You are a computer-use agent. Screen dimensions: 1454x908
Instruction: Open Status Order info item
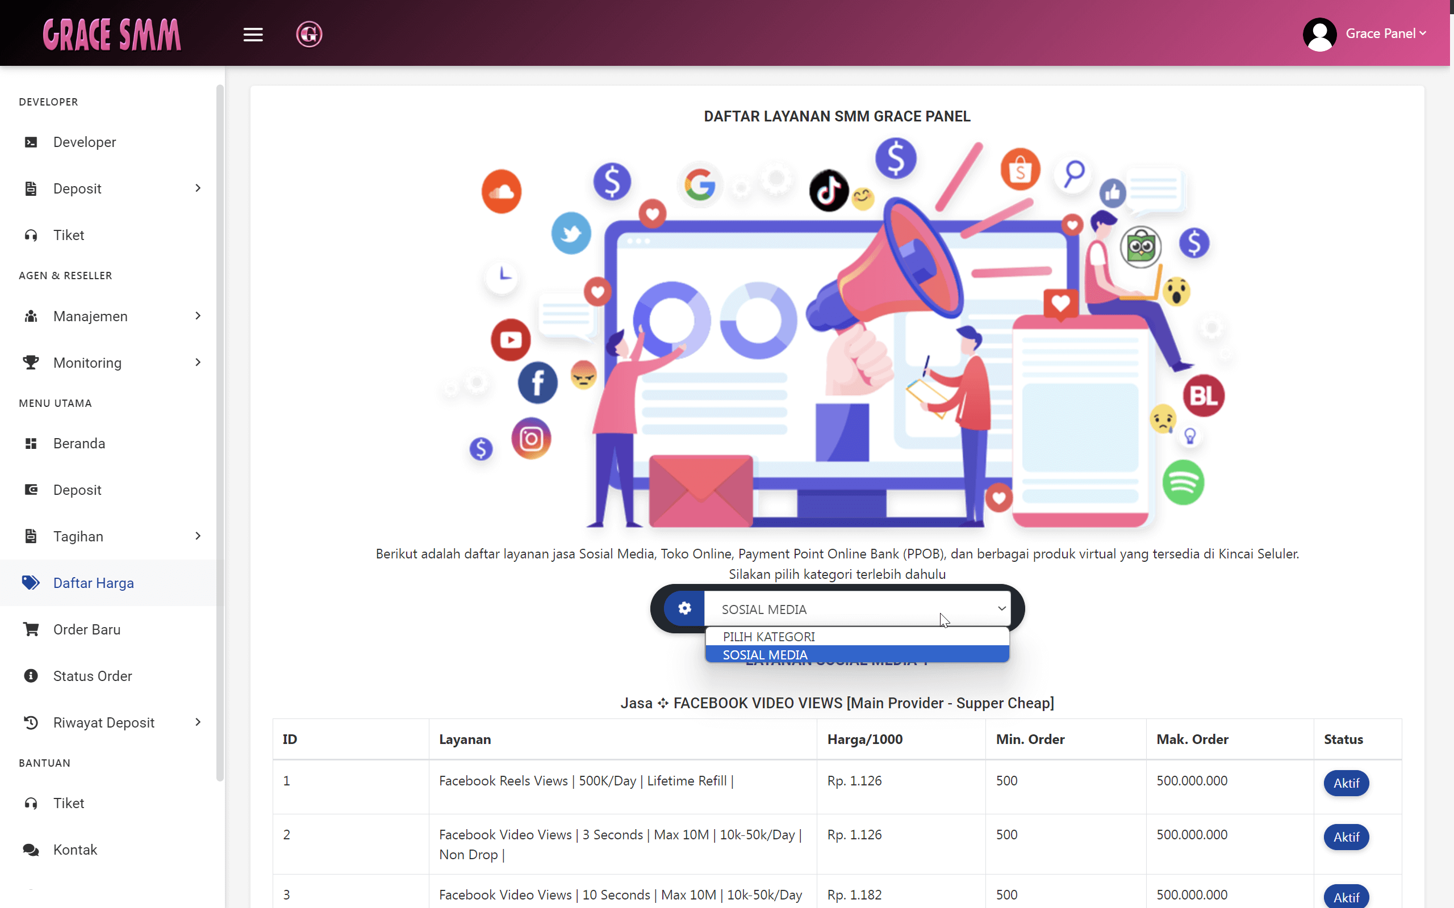pos(92,675)
